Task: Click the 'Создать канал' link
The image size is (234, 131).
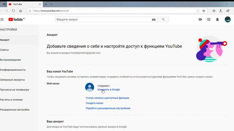Action: (94, 103)
